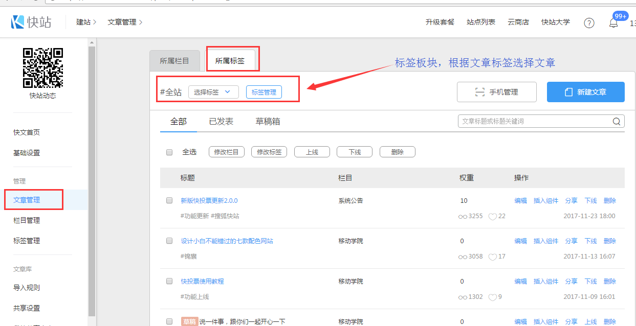The height and width of the screenshot is (326, 636).
Task: Click heart icon showing 9 likes
Action: (492, 297)
